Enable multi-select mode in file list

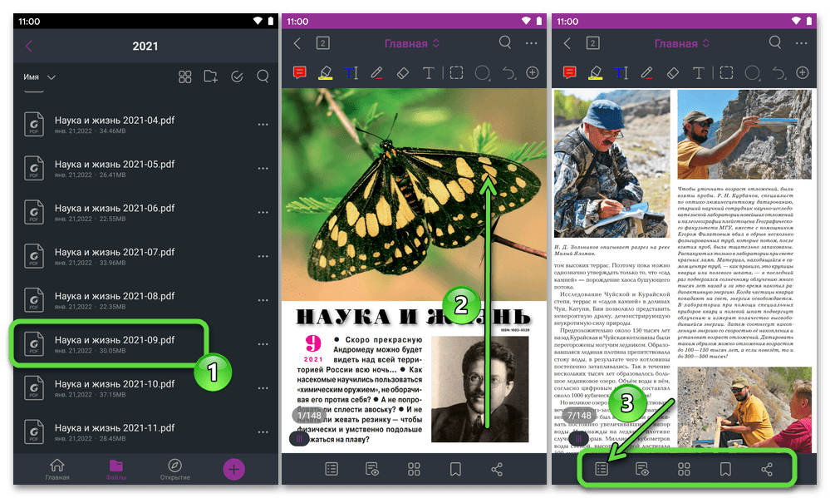click(237, 77)
